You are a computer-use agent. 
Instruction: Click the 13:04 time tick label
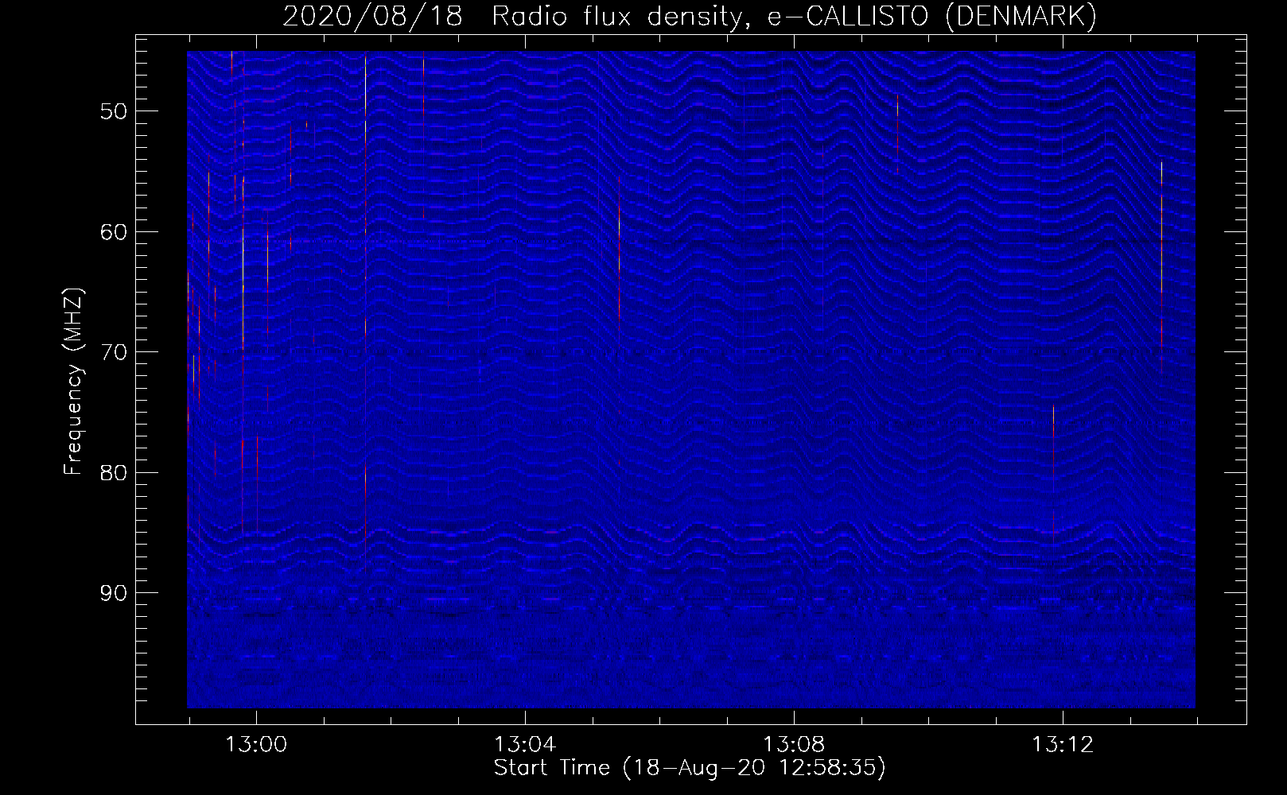(x=525, y=745)
